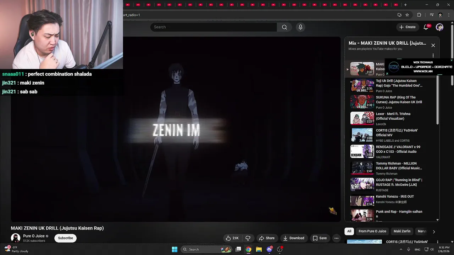Open the Chrome extensions puzzle icon
This screenshot has height=255, width=454.
coord(419,15)
